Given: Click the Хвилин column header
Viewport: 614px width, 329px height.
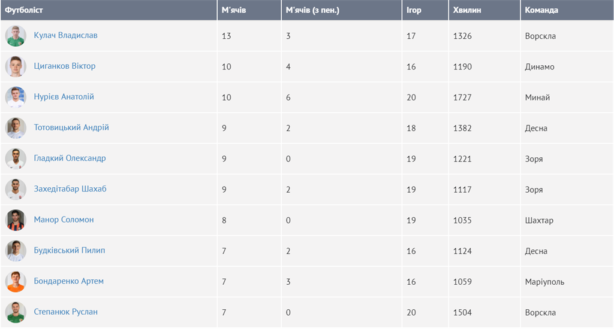Looking at the screenshot, I should [x=467, y=10].
